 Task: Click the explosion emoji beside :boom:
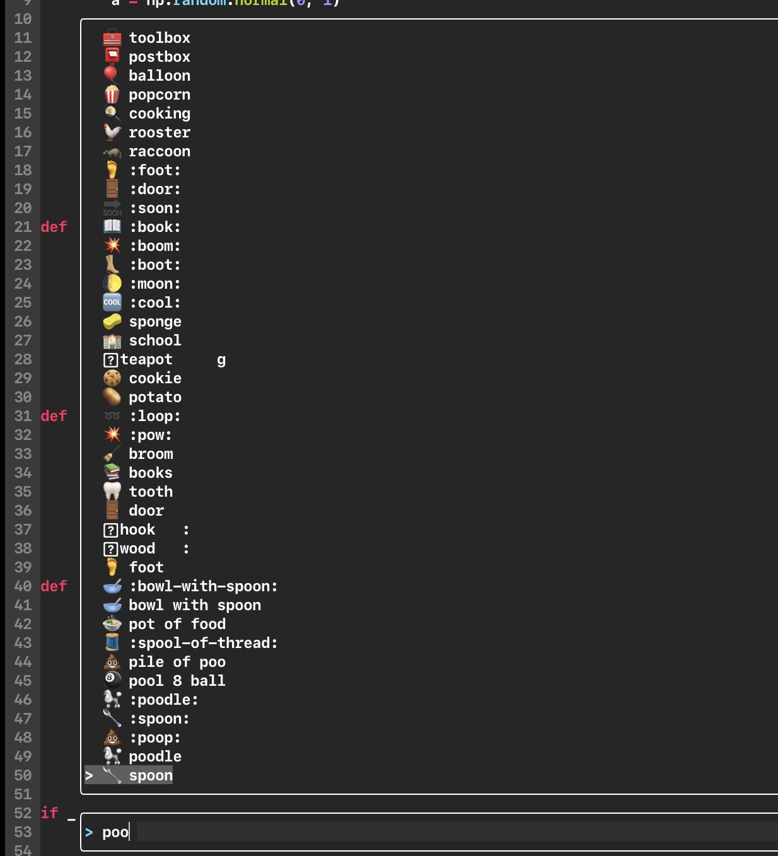point(112,246)
